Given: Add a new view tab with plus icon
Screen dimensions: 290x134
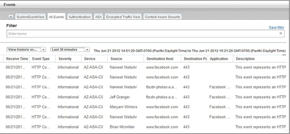Looking at the screenshot, I should tap(11, 17).
